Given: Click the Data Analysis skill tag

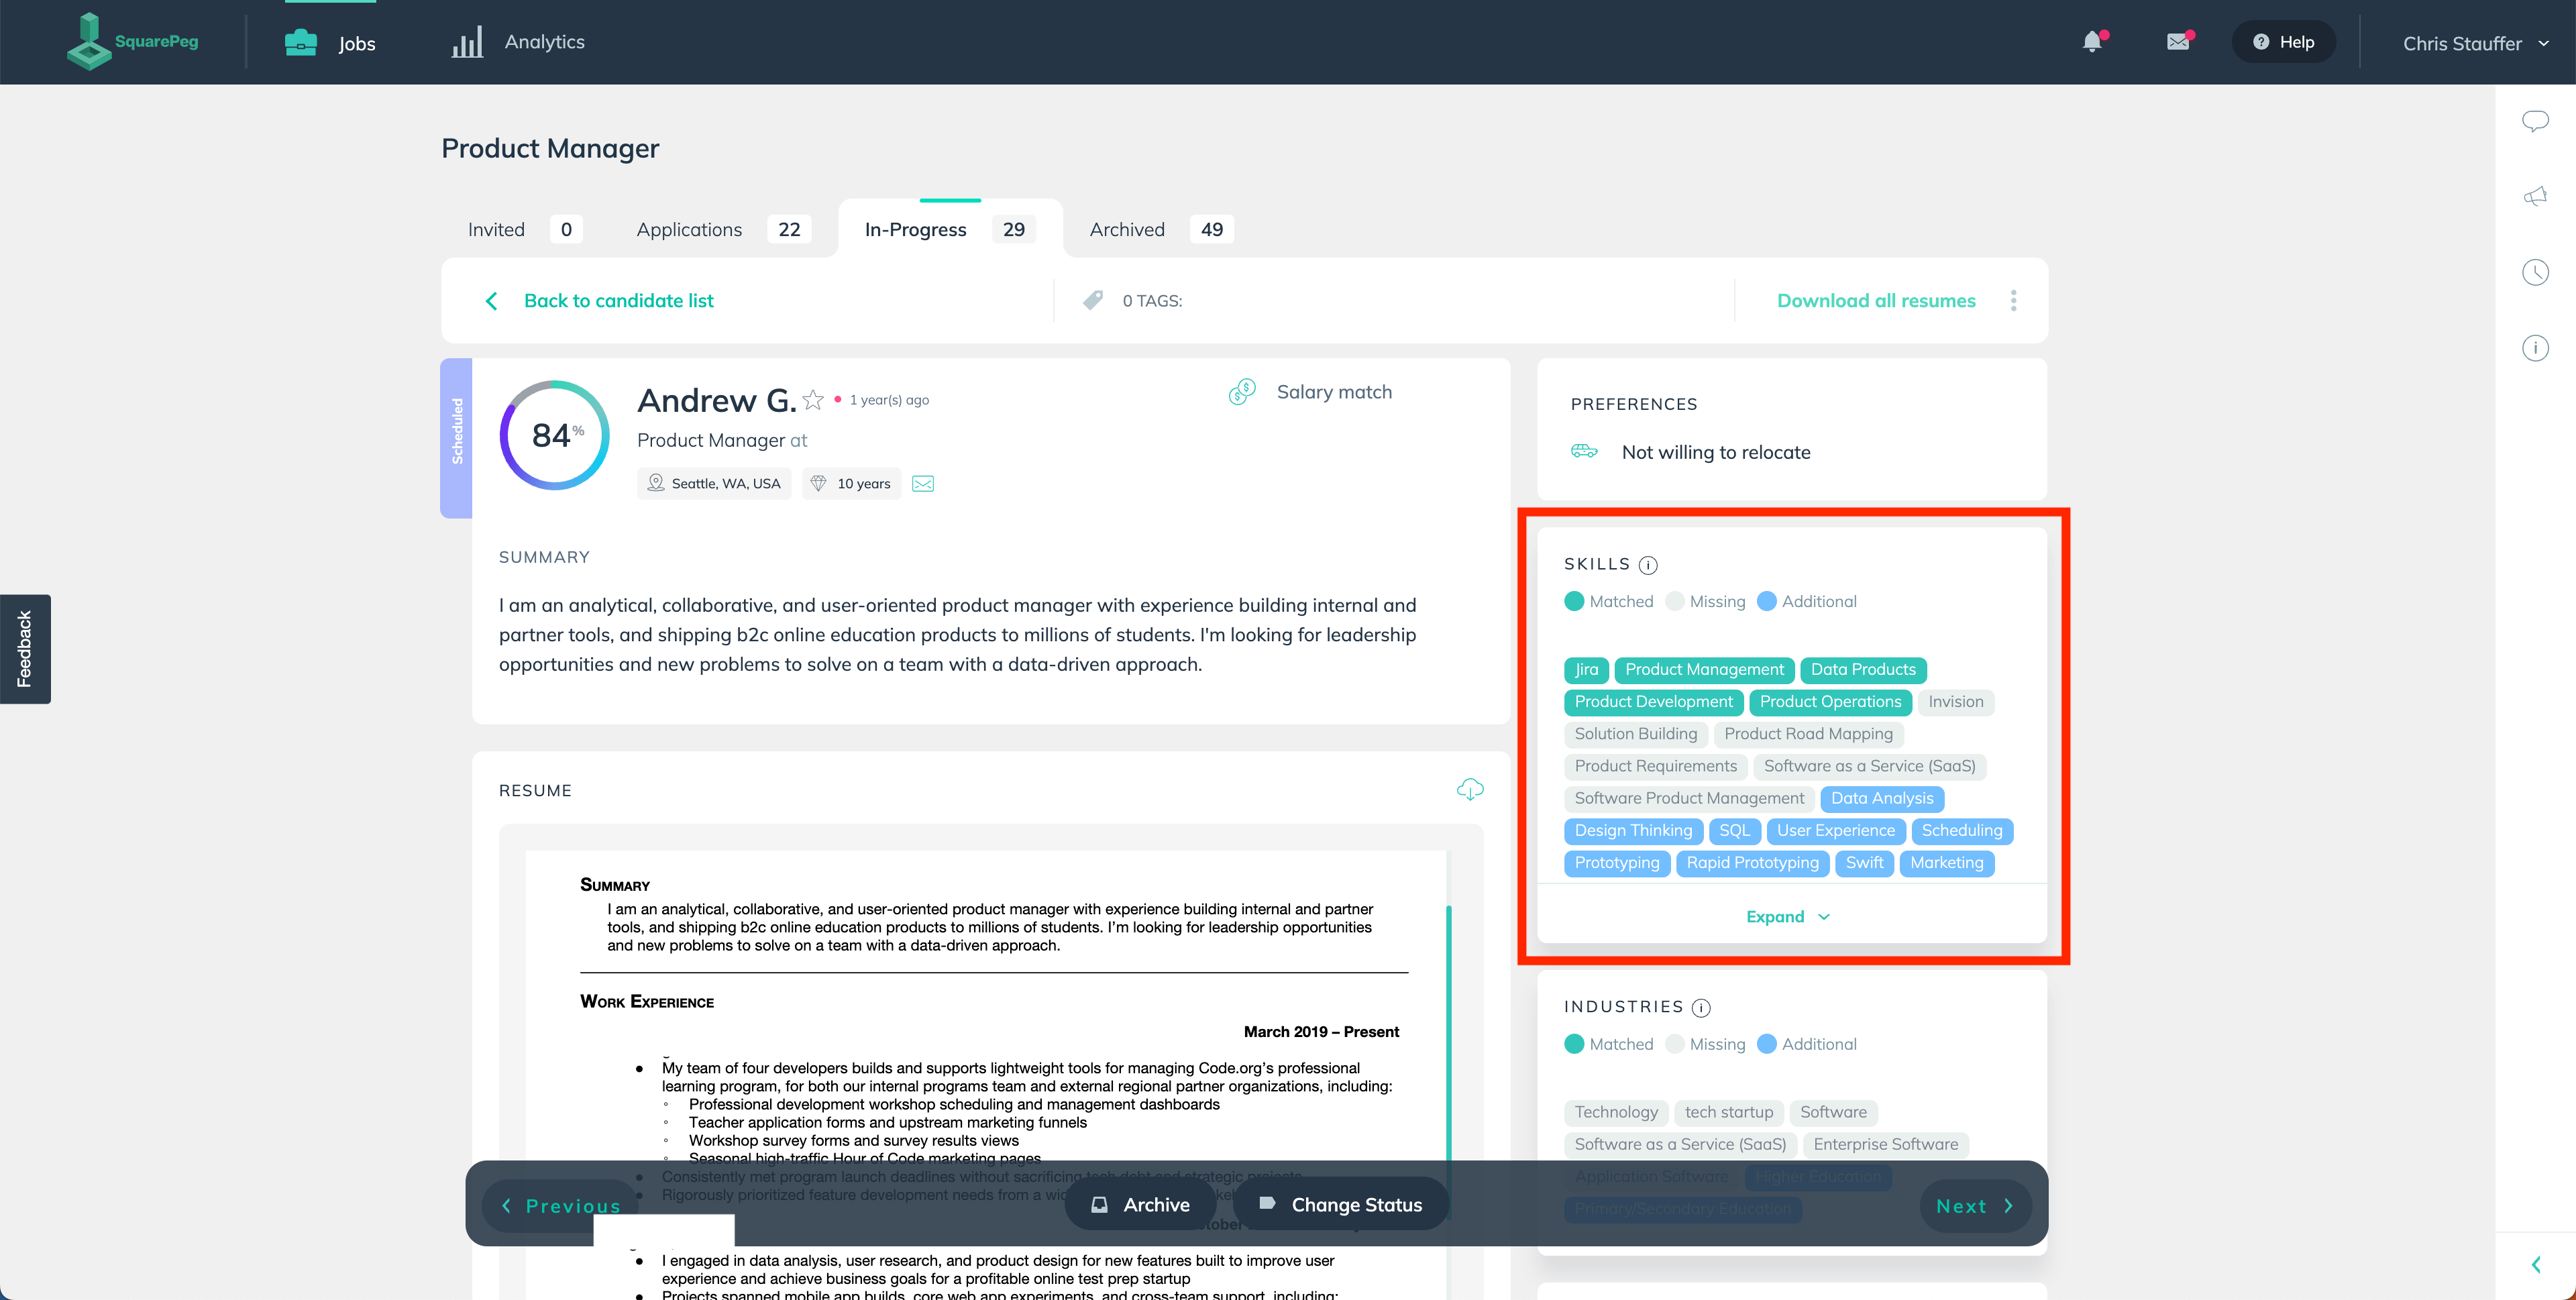Looking at the screenshot, I should click(1882, 799).
